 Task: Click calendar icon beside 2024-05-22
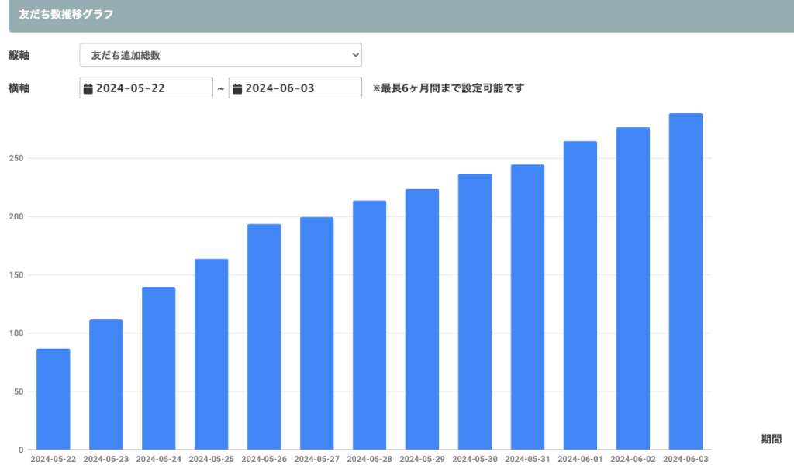click(88, 88)
